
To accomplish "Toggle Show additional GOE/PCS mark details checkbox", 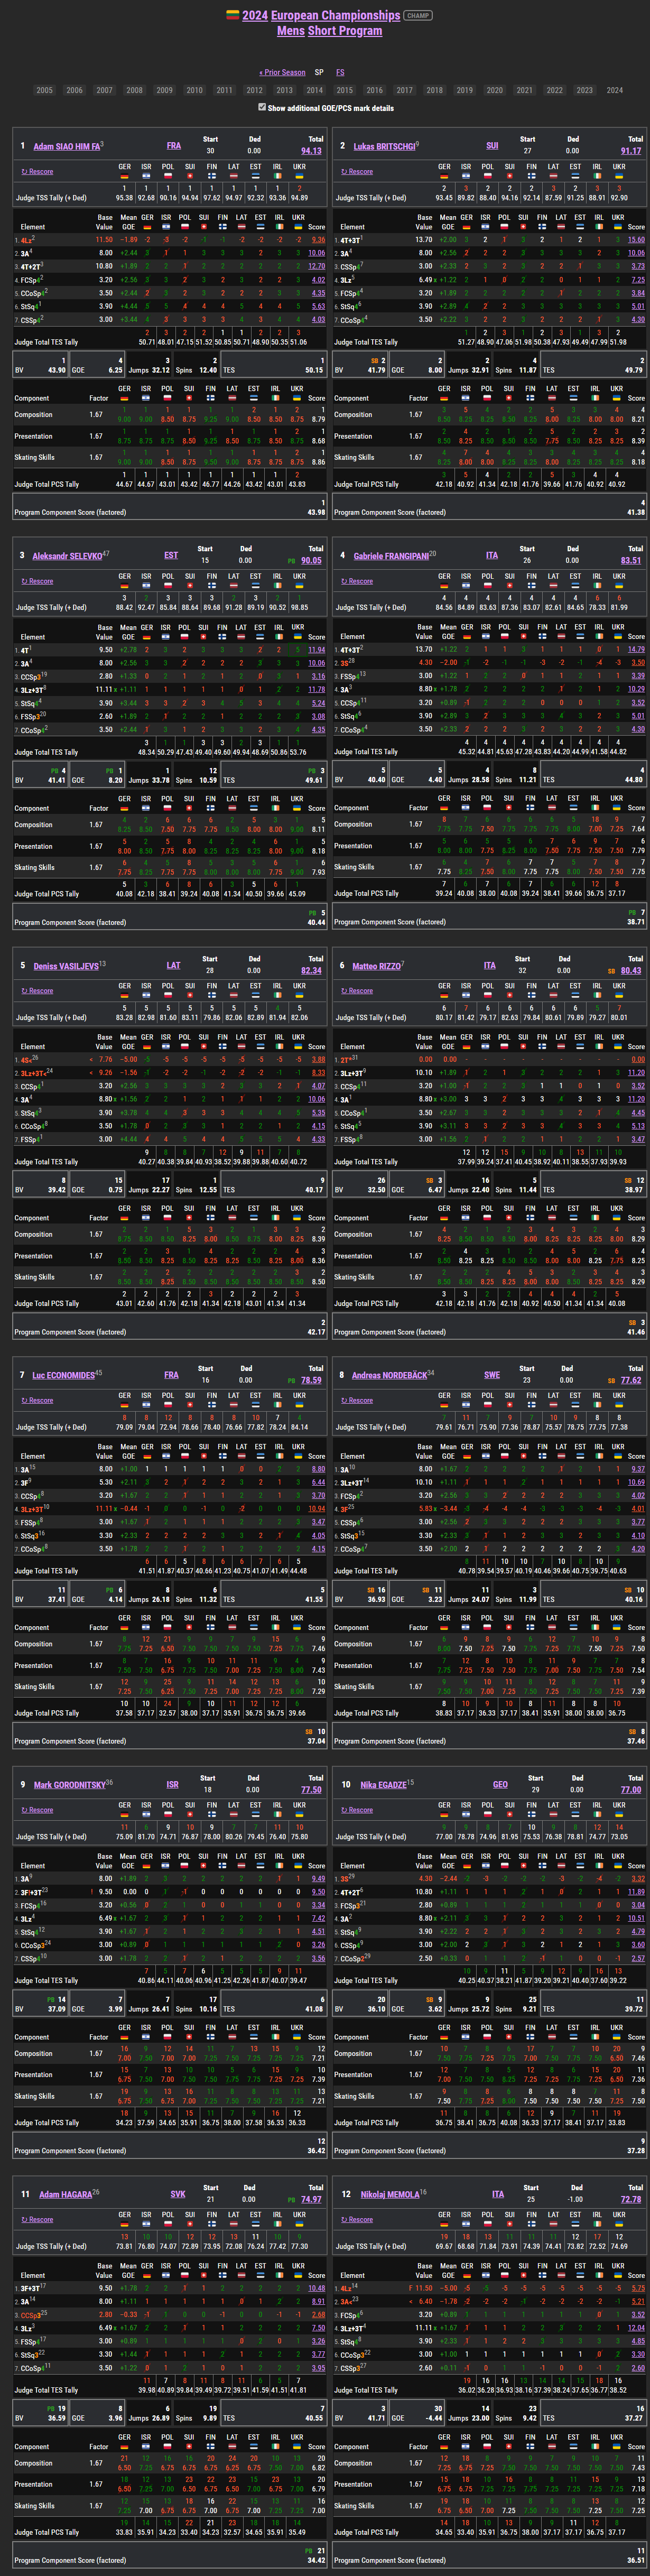I will pos(262,107).
